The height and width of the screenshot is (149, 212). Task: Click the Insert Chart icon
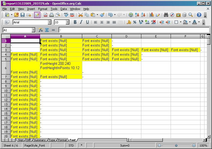[152, 15]
